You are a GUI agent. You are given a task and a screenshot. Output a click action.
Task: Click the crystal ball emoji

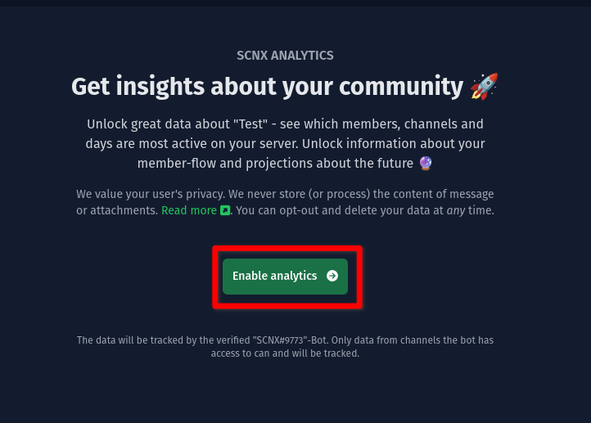point(426,163)
